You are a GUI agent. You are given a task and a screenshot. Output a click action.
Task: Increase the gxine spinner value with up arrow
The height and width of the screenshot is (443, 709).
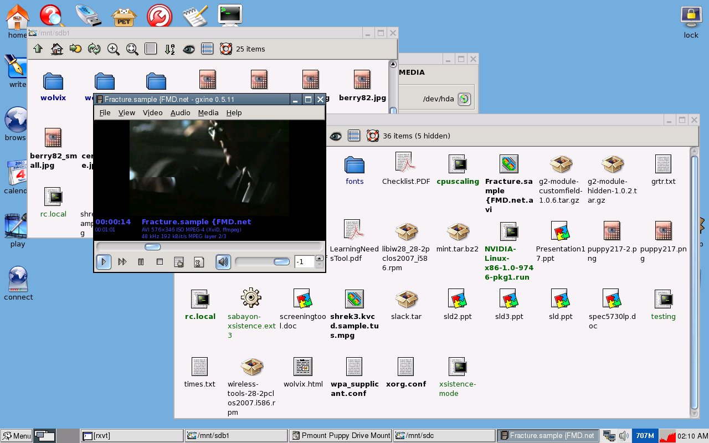click(319, 259)
